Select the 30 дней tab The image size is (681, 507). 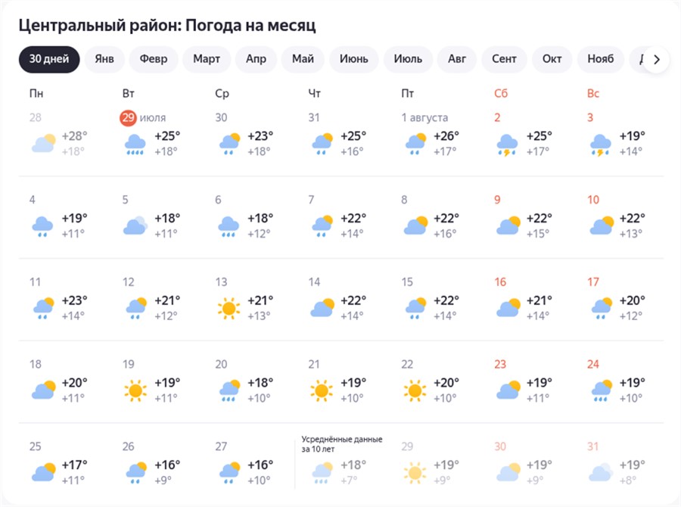[49, 59]
